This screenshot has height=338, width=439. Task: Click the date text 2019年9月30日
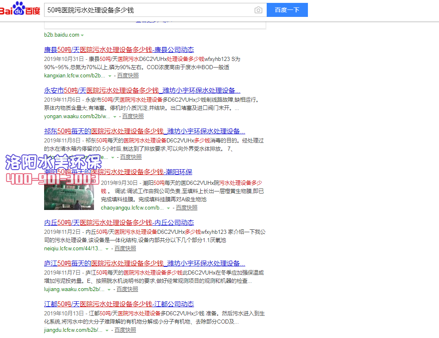click(119, 183)
